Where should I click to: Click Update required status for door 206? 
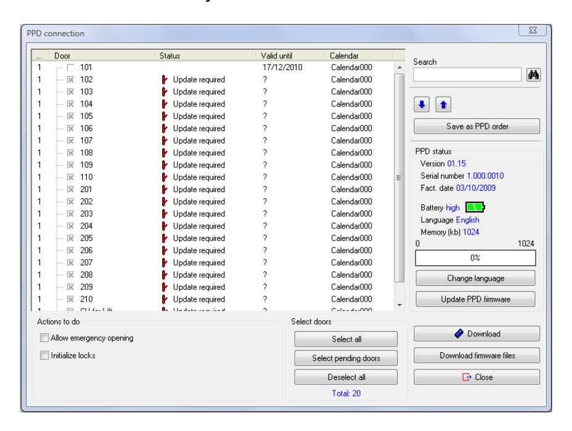coord(199,251)
